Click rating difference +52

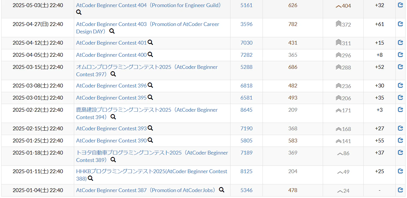click(379, 67)
